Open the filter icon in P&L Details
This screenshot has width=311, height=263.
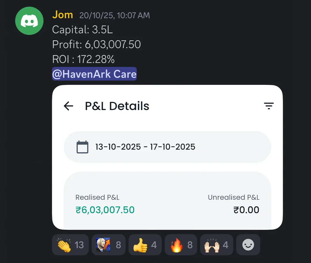tap(269, 106)
